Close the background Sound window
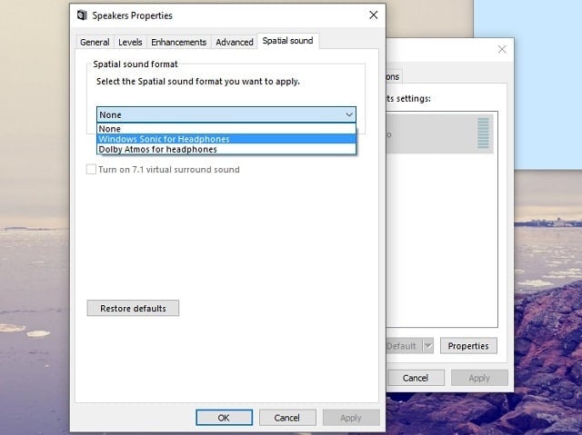Viewport: 582px width, 435px height. coord(502,49)
